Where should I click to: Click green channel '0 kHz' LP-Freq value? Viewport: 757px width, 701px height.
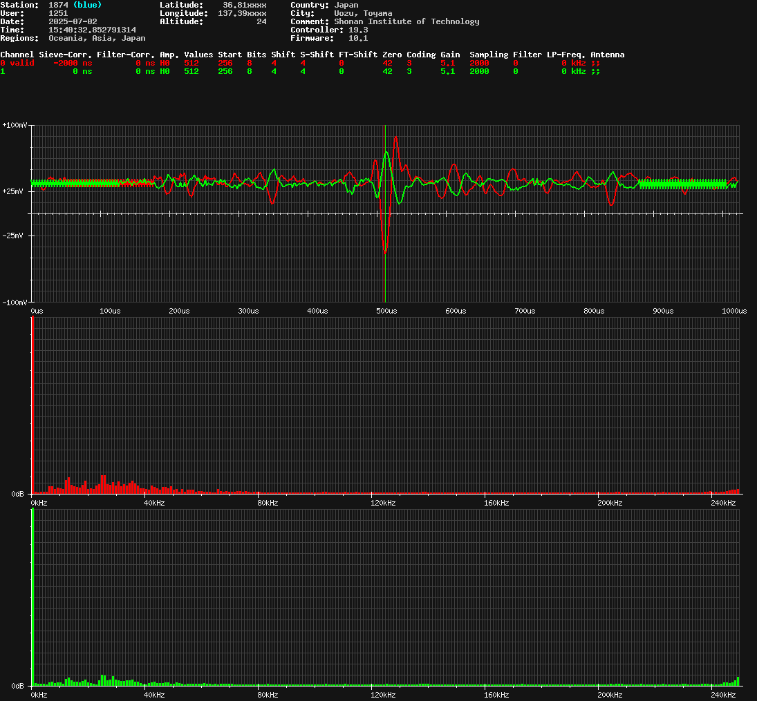pos(574,71)
